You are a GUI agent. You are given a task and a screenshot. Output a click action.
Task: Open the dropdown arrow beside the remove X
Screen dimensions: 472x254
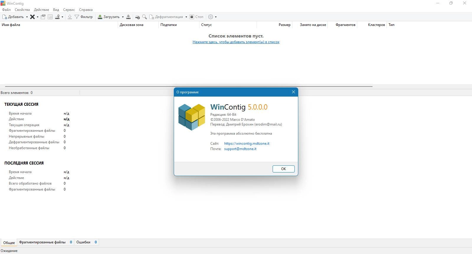click(37, 17)
